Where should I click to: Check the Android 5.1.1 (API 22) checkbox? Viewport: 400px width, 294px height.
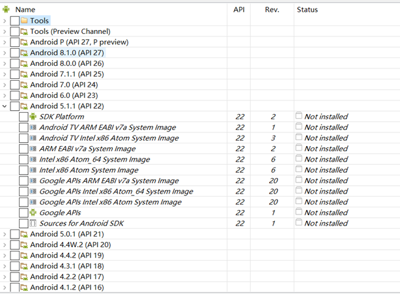tap(15, 106)
